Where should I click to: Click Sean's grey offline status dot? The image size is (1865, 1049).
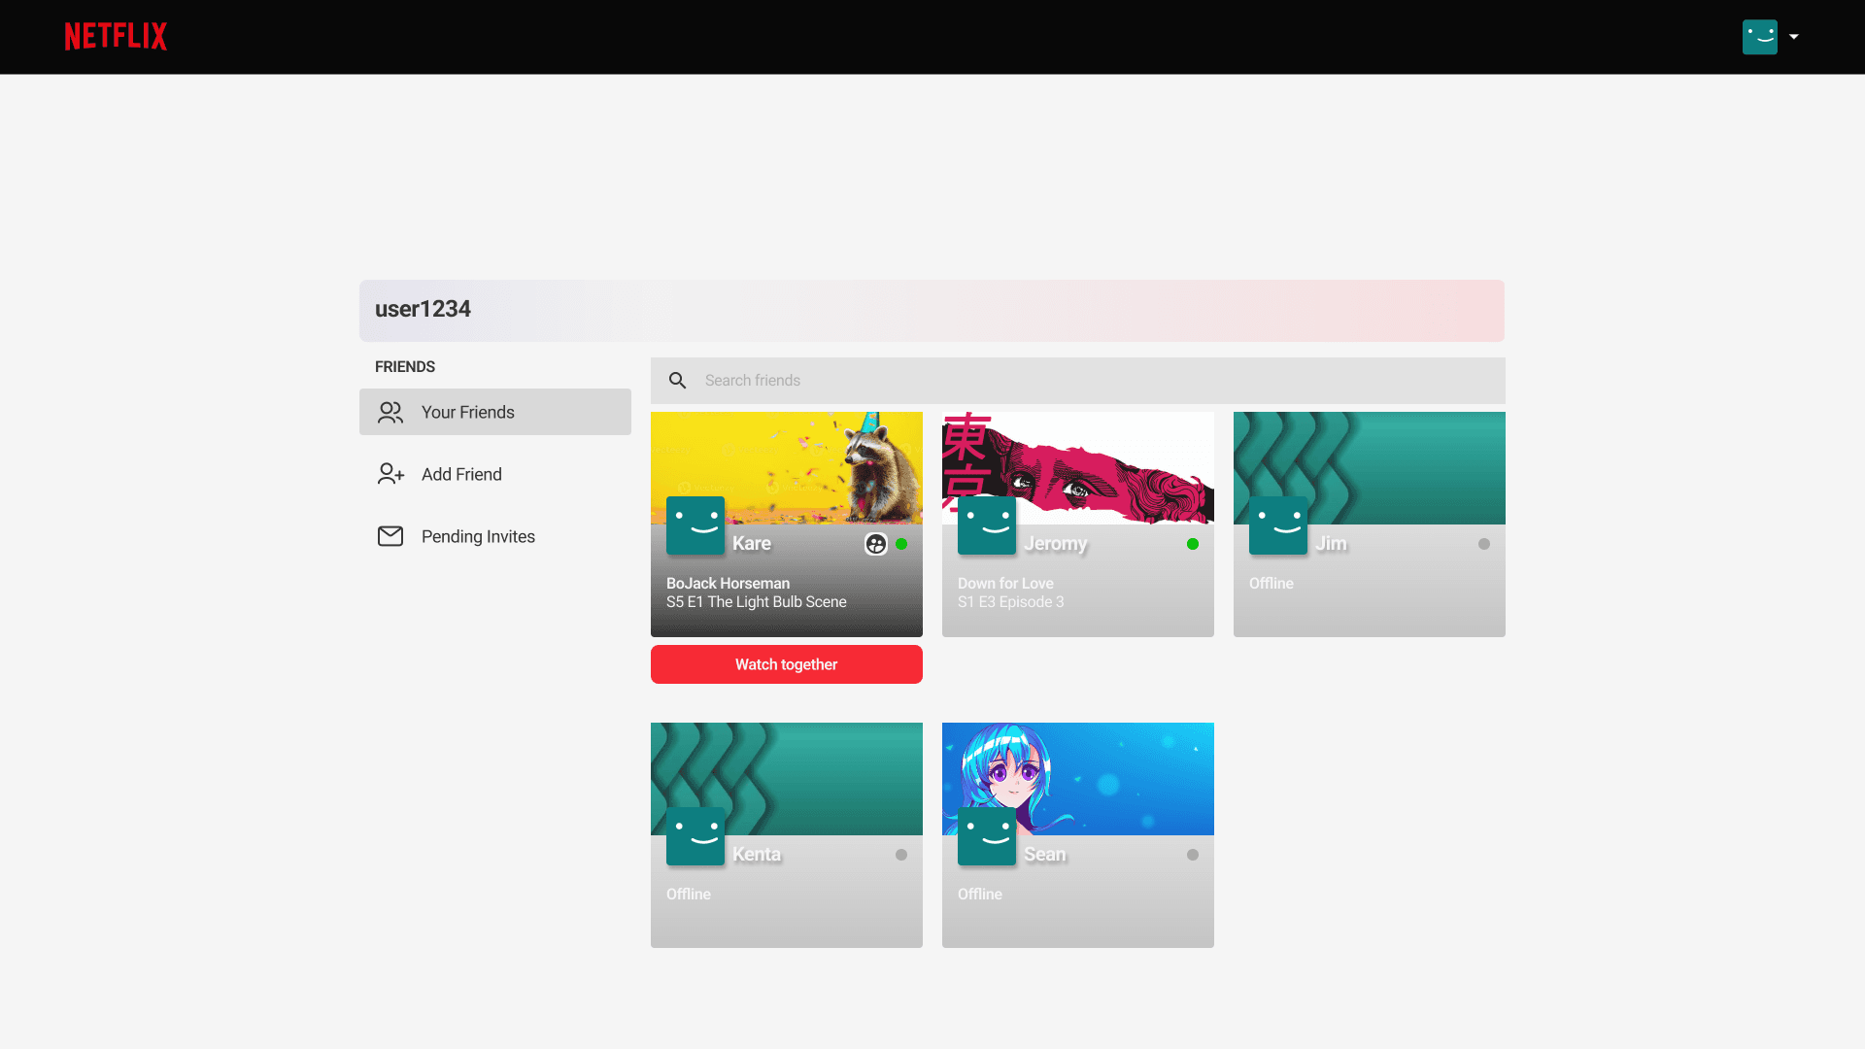(1193, 855)
